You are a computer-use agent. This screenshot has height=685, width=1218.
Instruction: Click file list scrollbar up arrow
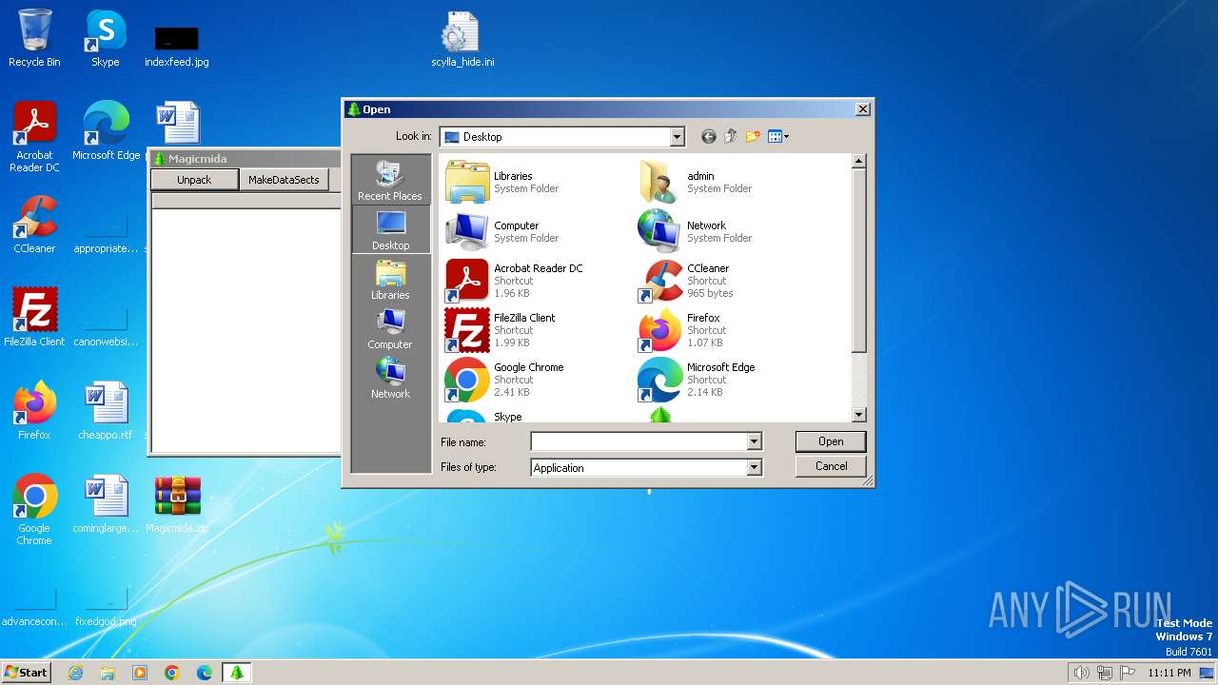[x=858, y=162]
